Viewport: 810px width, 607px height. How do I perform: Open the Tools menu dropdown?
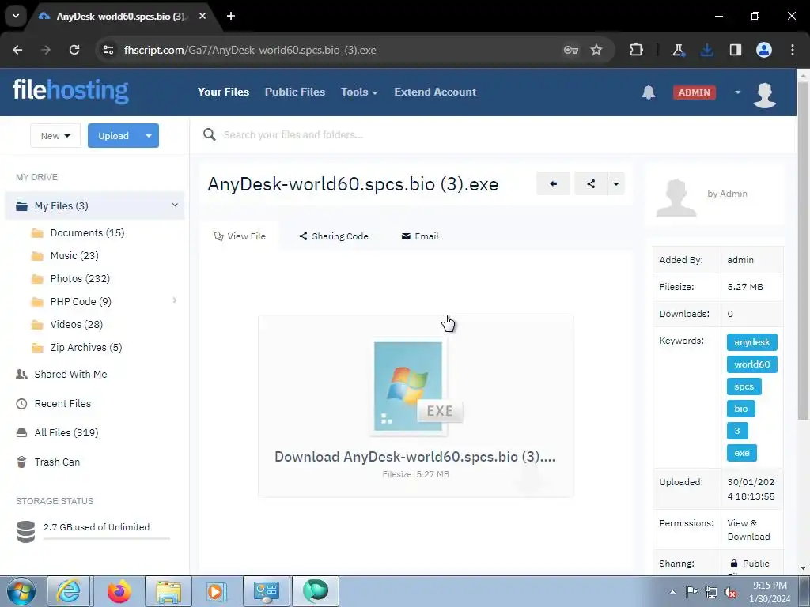359,92
